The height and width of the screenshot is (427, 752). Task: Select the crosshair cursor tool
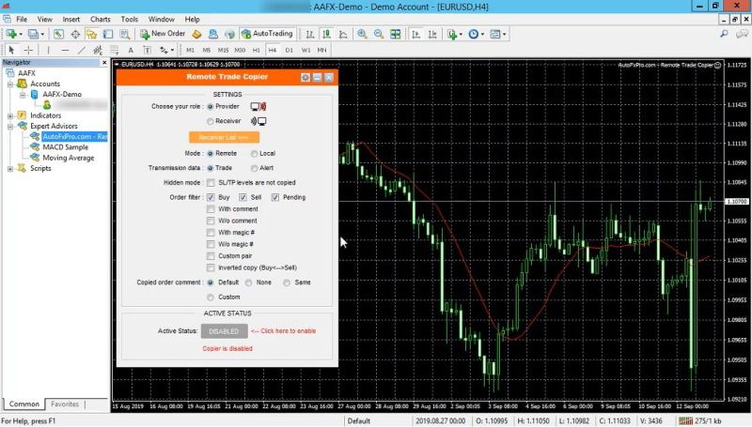coord(29,50)
